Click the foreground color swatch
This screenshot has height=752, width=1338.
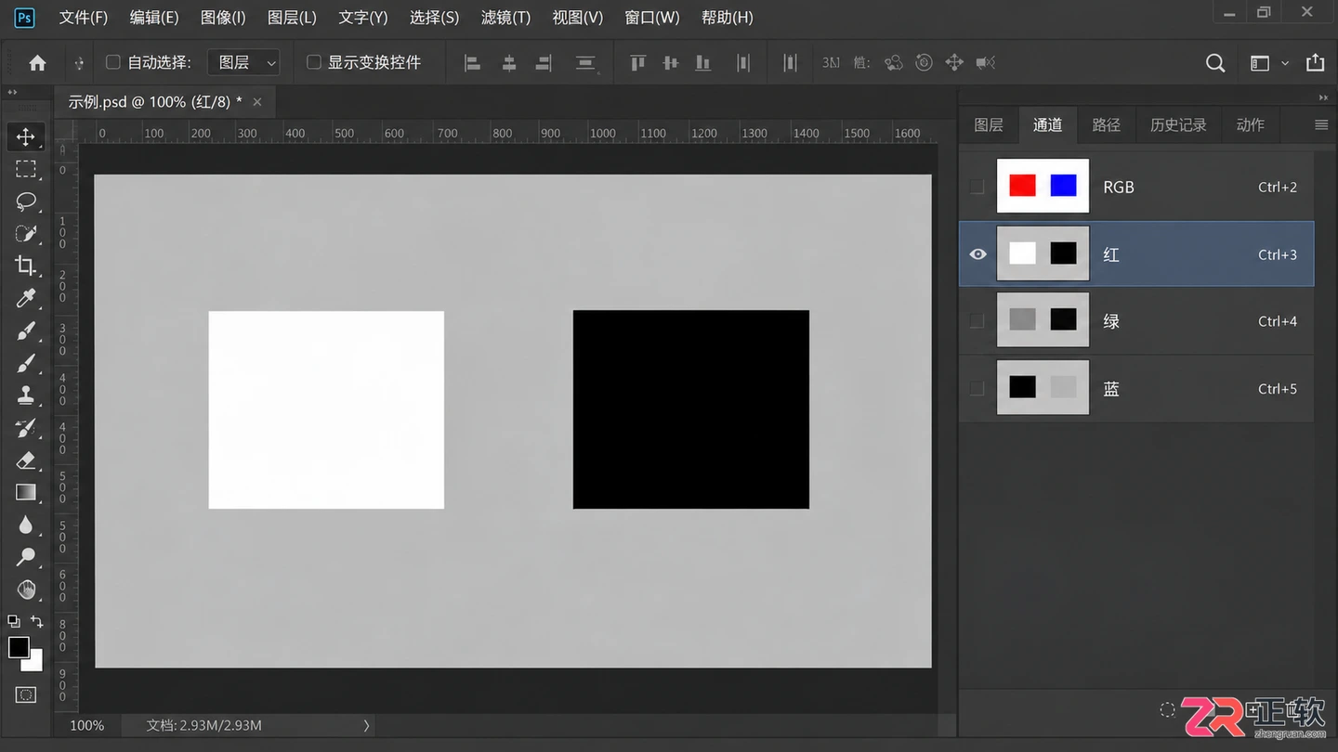point(19,647)
